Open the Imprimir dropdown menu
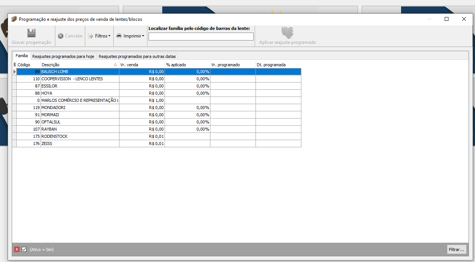Screen dimensions: 475x262 [x=130, y=36]
